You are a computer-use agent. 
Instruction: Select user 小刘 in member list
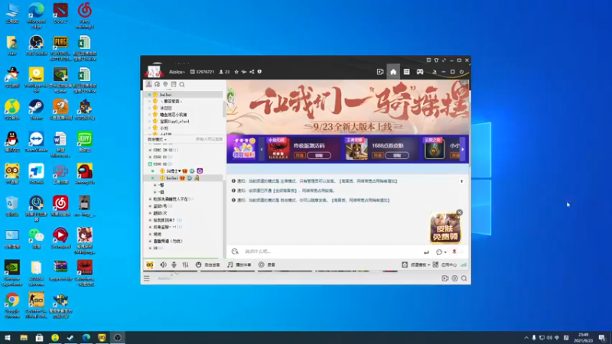[183, 128]
